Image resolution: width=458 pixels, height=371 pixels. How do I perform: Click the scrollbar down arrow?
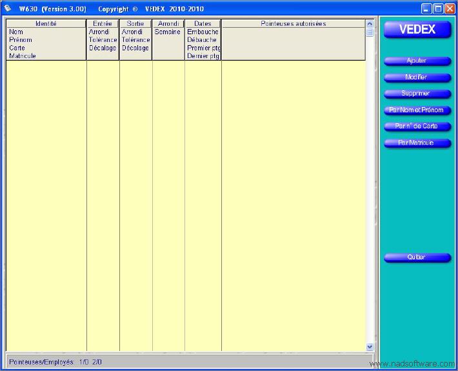[370, 346]
